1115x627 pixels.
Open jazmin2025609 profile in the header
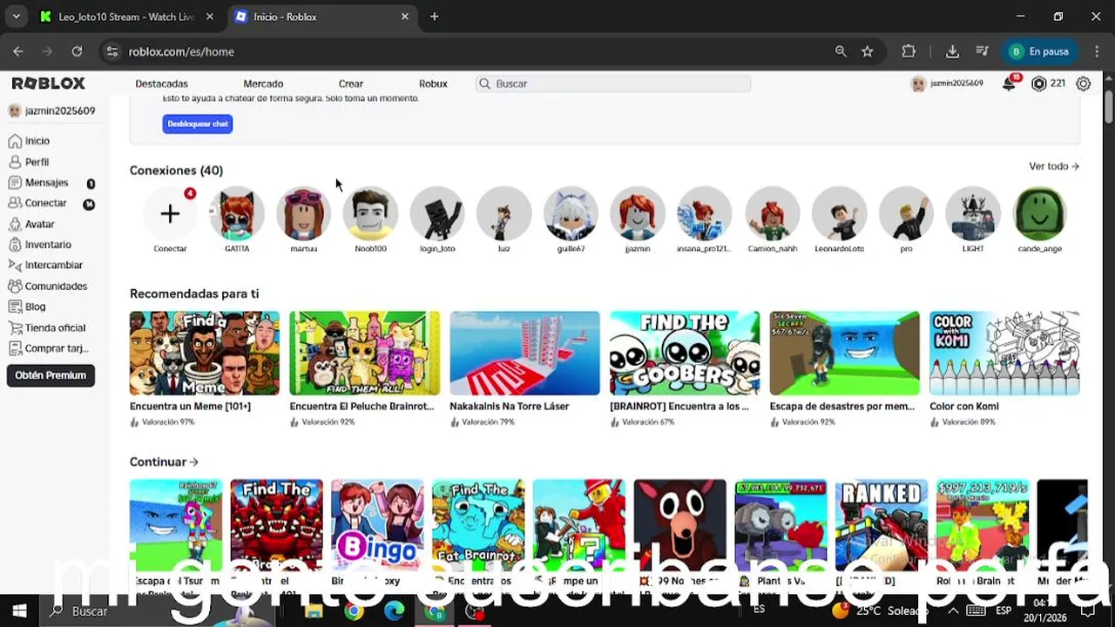coord(947,84)
